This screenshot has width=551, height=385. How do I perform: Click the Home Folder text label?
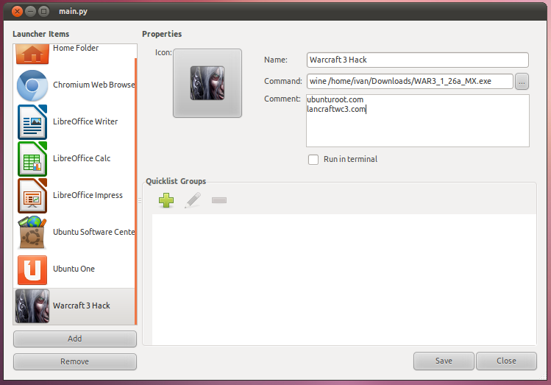[x=76, y=48]
